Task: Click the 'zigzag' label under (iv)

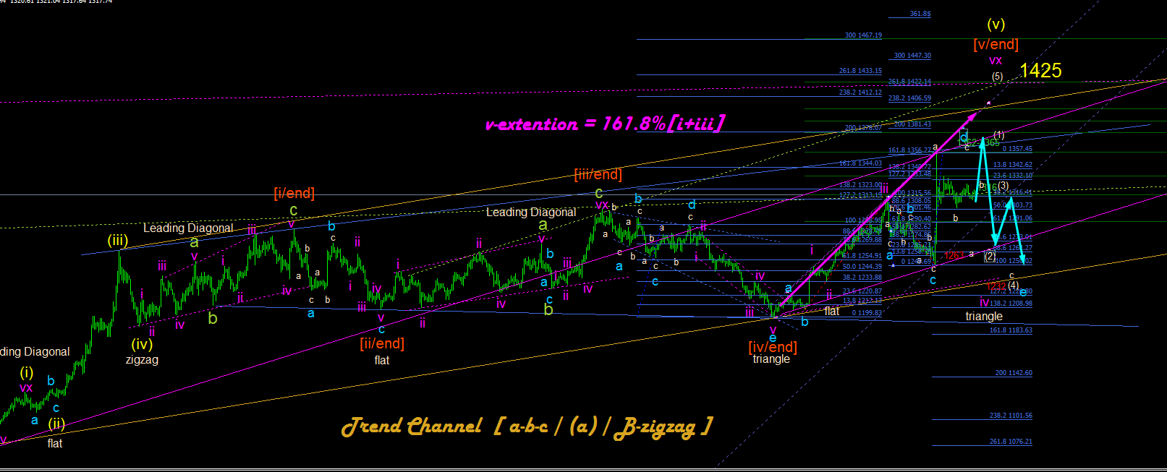Action: (x=142, y=359)
